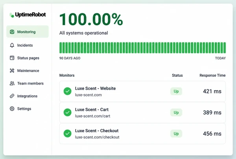The height and width of the screenshot is (159, 236).
Task: Click the Monitoring sidebar icon
Action: 12,32
